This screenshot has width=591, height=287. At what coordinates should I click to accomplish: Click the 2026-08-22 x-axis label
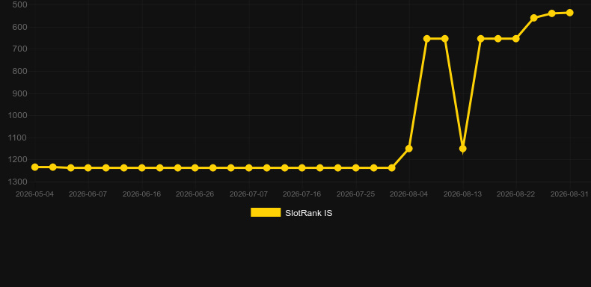coord(516,194)
